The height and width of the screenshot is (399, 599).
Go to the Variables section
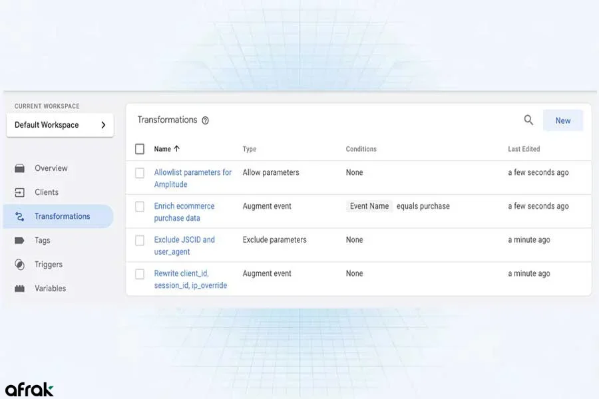coord(50,289)
